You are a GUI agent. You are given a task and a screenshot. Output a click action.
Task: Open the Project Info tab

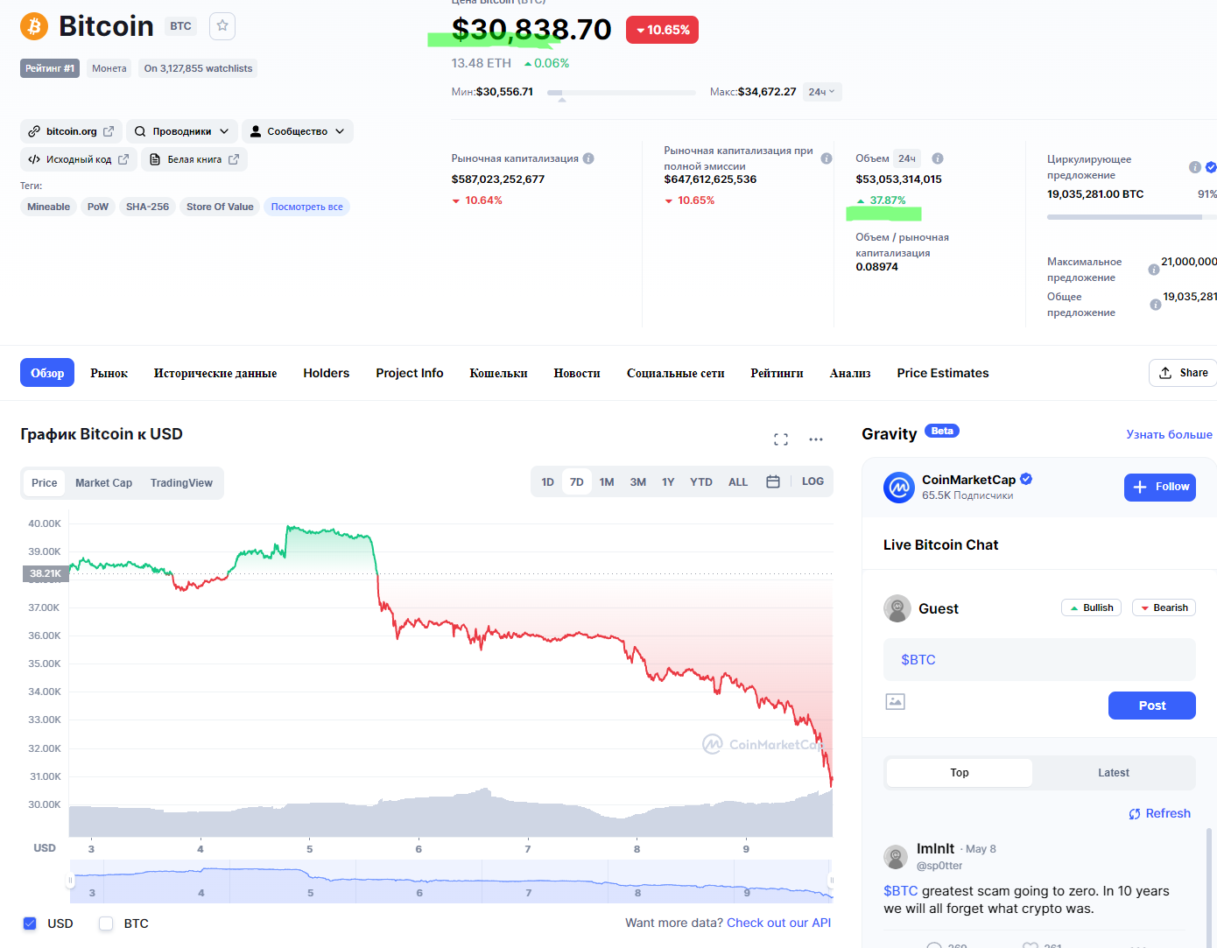pos(410,373)
